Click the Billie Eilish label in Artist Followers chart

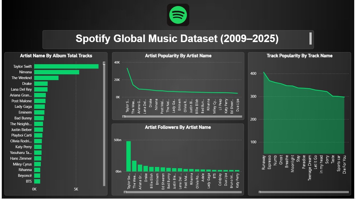click(x=152, y=181)
